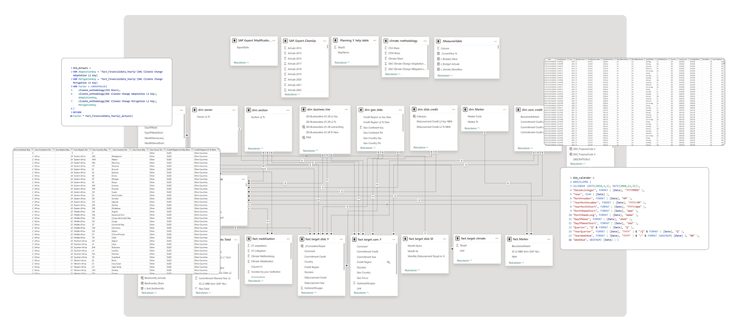Click the dim_business_line table header icon
Screen dimensions: 738x328
coord(304,109)
